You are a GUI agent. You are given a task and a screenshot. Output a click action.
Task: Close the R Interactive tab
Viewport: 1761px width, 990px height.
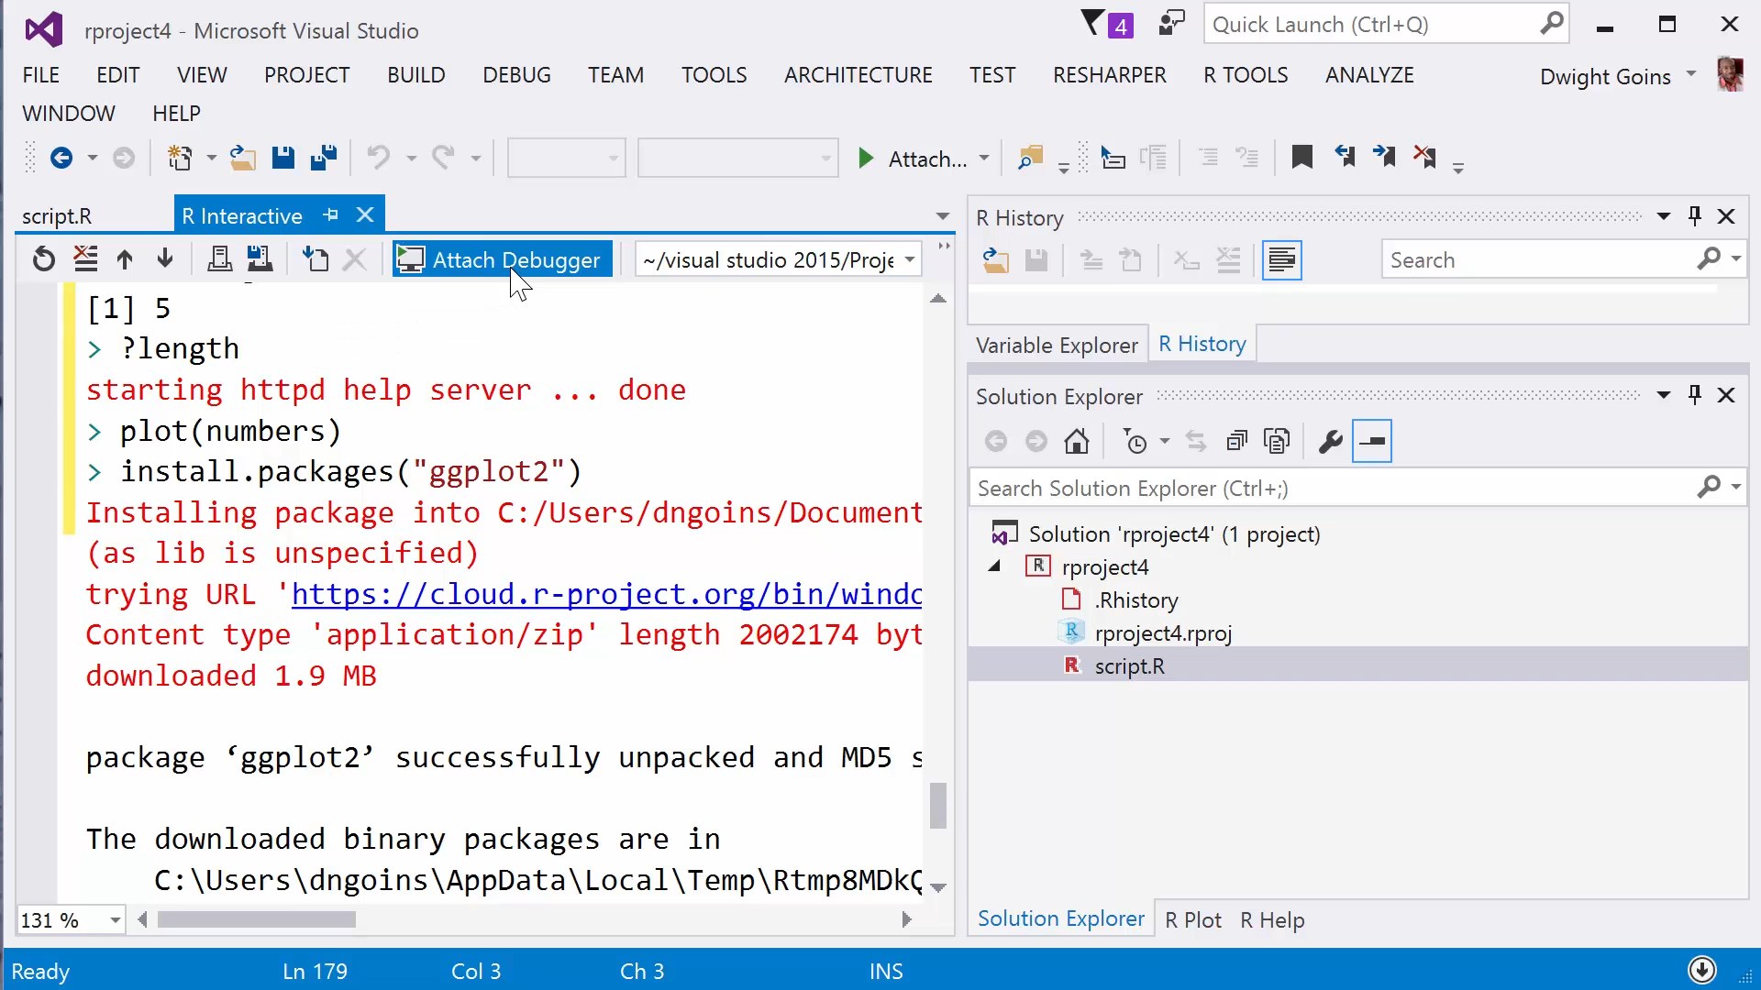[x=365, y=214]
